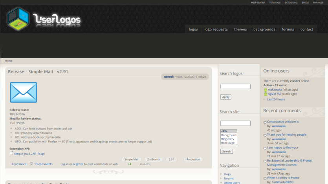Select Book page in the content type list
Viewport: 328px width, 184px height.
229,143
